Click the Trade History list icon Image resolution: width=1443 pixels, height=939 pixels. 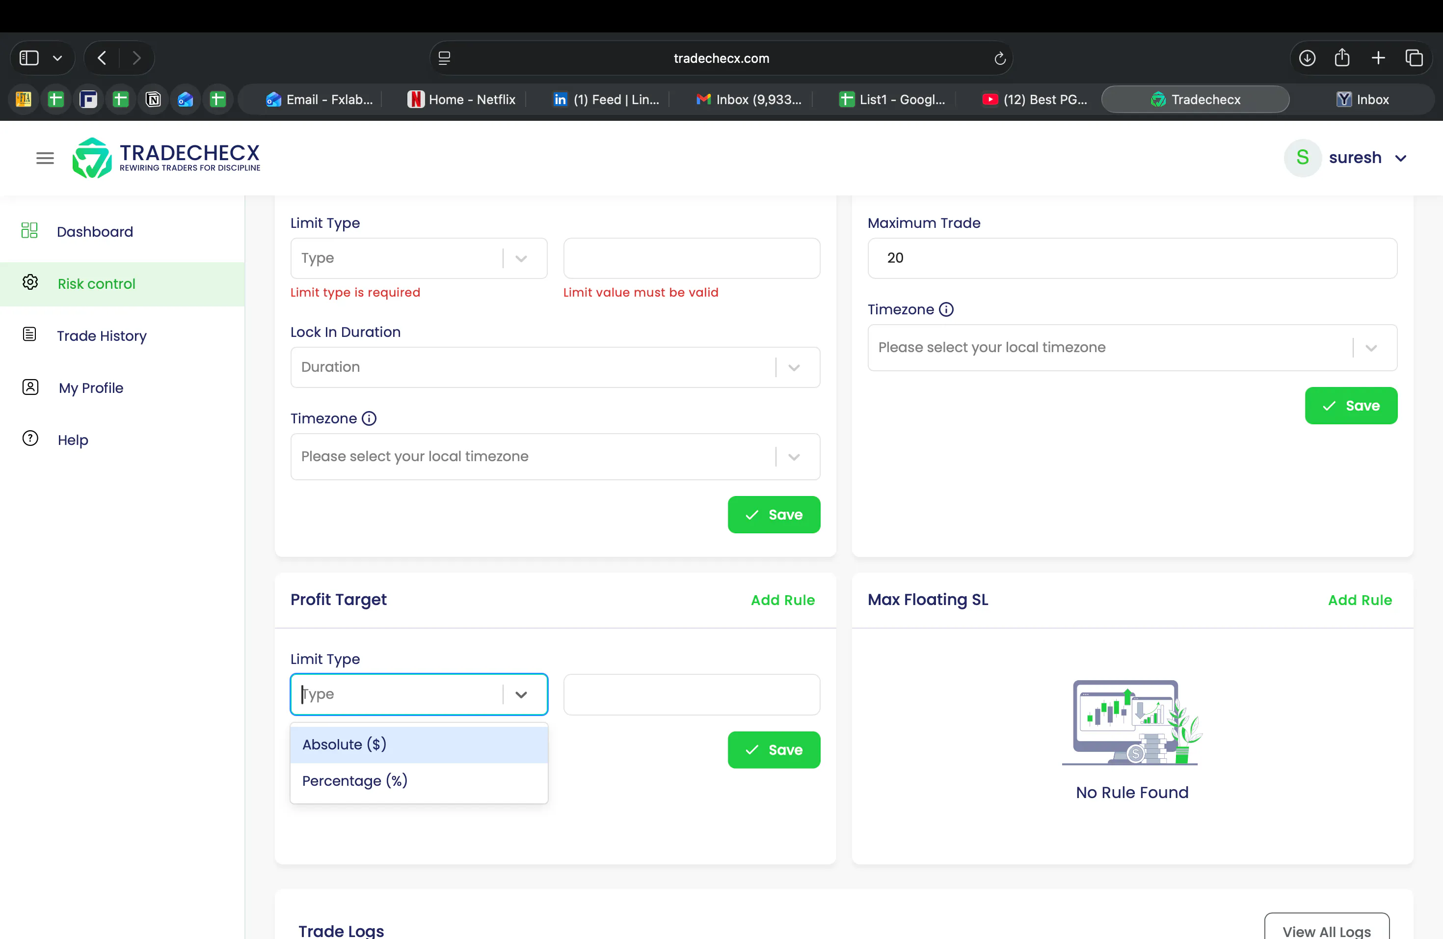29,334
